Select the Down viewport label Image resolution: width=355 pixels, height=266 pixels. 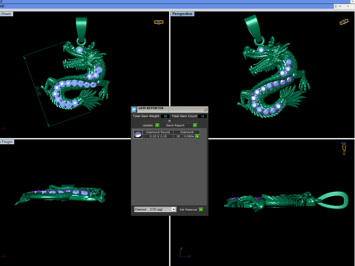[6, 14]
